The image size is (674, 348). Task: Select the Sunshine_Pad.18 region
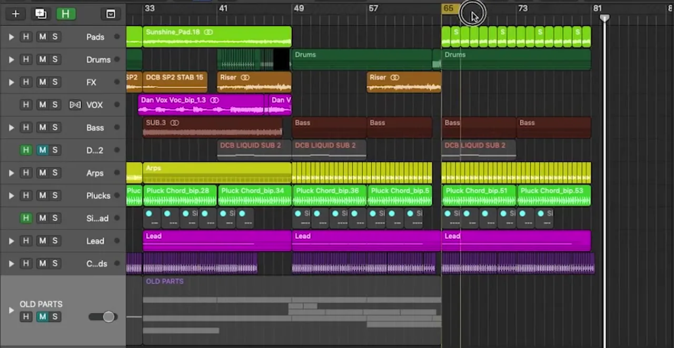(x=217, y=37)
